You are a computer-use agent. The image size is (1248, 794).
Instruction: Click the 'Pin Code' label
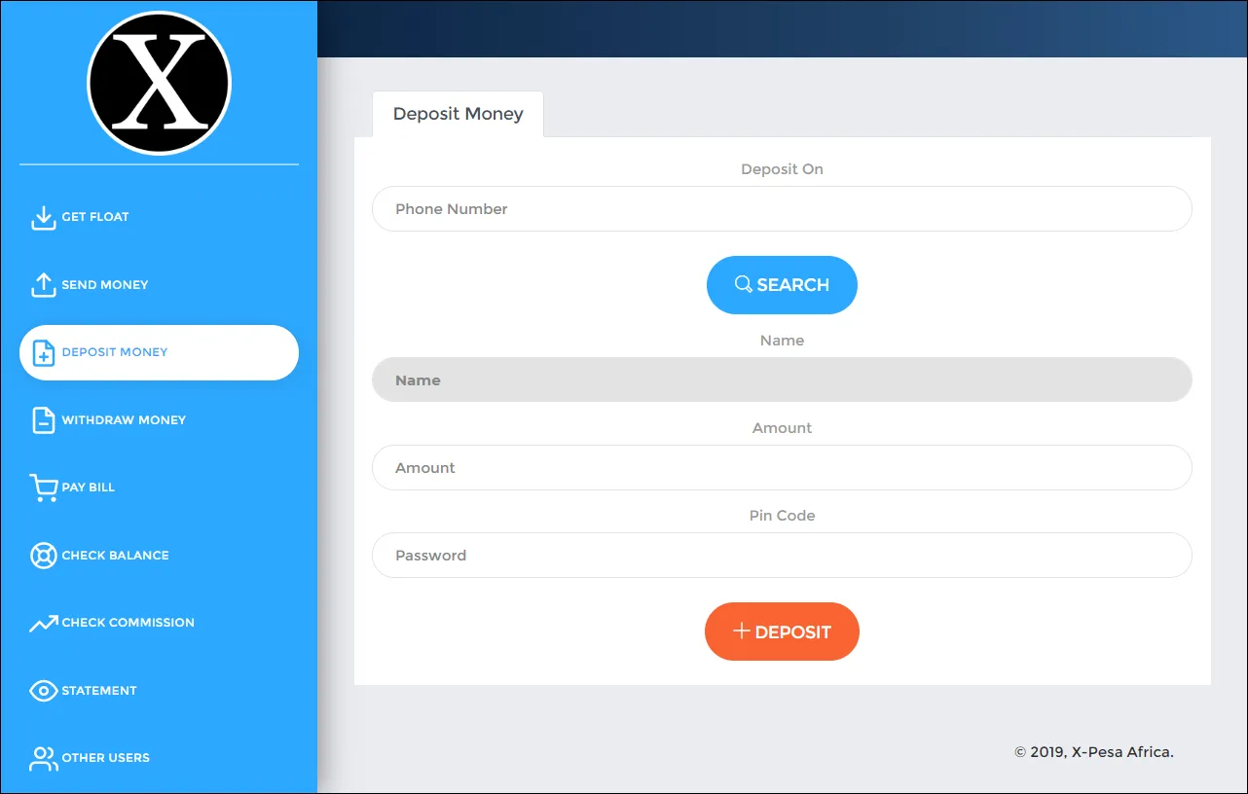(782, 516)
